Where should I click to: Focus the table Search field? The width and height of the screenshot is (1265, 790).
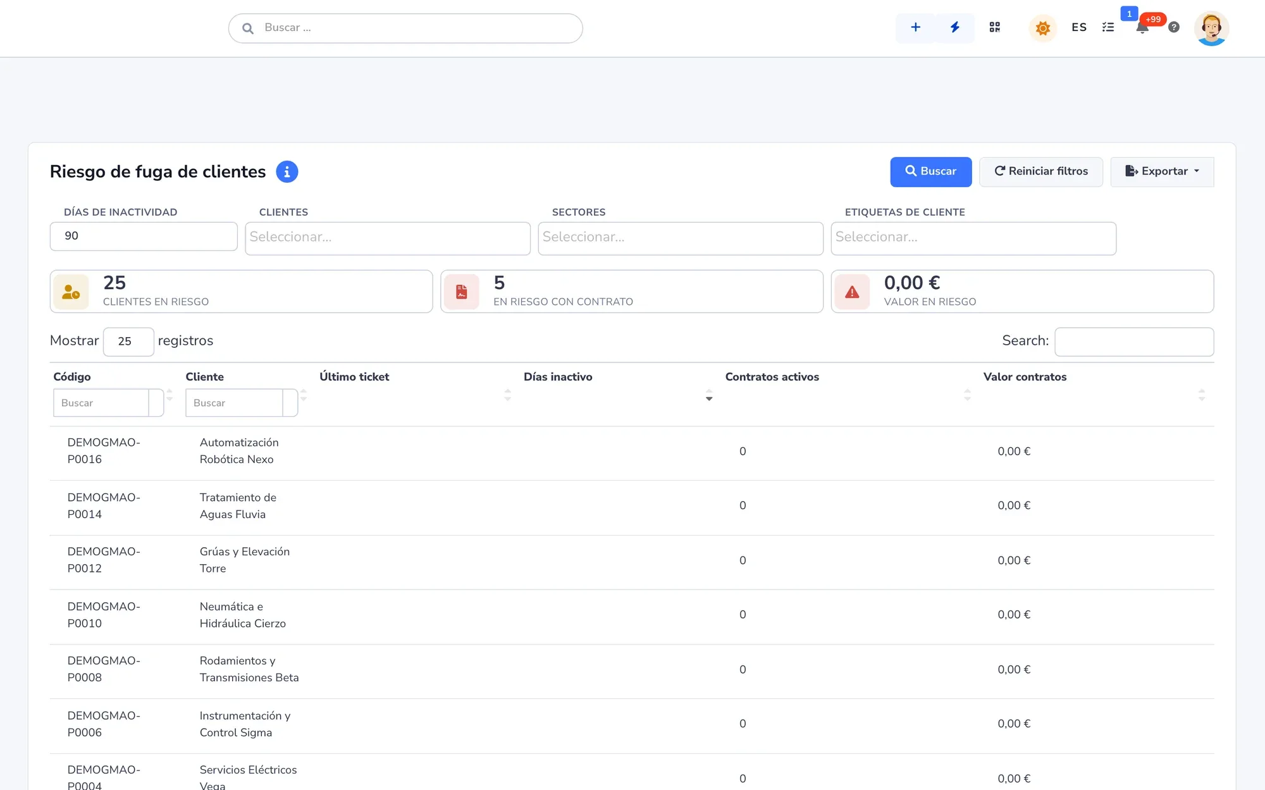[1134, 342]
